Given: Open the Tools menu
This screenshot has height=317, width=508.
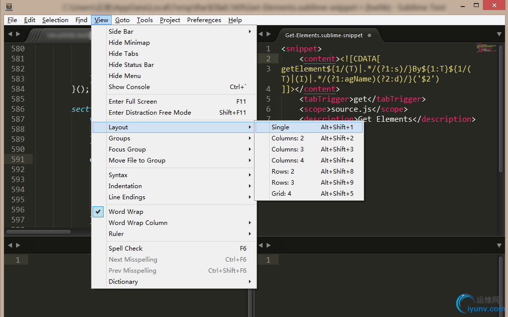Looking at the screenshot, I should pos(144,20).
